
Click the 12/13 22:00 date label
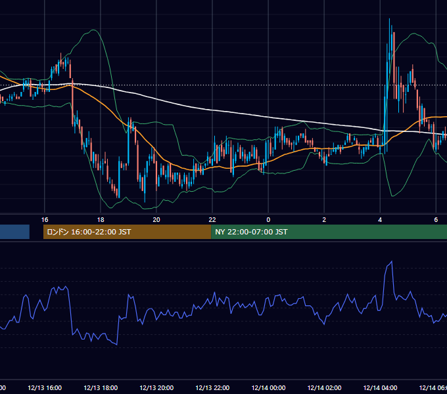point(212,387)
